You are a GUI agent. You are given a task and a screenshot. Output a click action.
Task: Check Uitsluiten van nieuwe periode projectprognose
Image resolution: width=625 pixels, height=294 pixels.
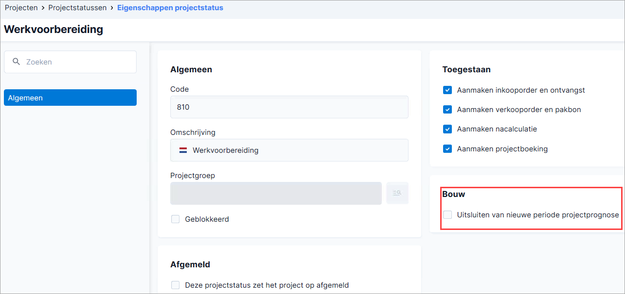(x=447, y=214)
